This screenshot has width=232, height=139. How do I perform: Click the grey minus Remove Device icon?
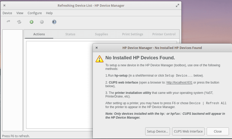pos(42,22)
